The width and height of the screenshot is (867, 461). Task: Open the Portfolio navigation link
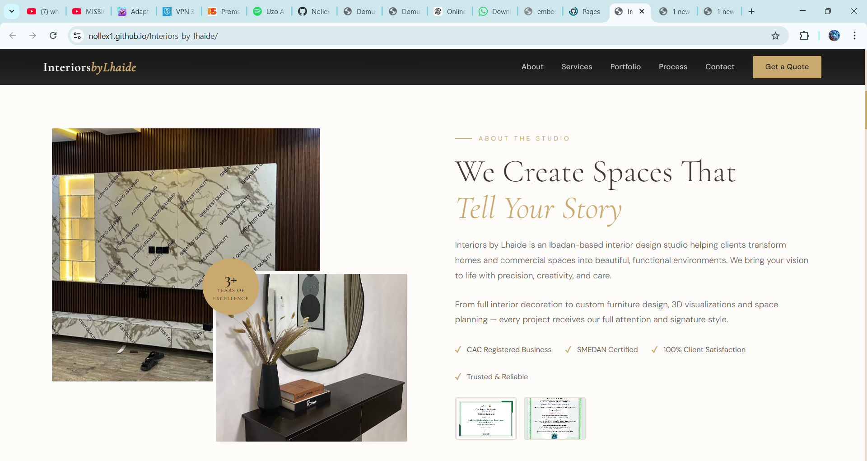625,66
